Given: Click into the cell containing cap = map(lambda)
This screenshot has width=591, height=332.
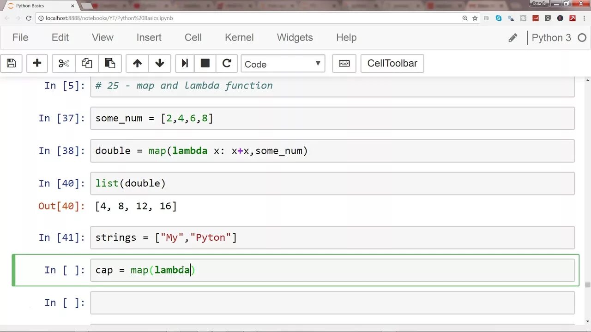Looking at the screenshot, I should click(x=332, y=270).
